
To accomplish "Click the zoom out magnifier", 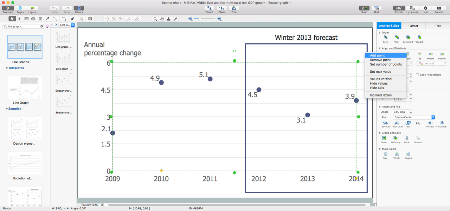I will click(x=190, y=19).
